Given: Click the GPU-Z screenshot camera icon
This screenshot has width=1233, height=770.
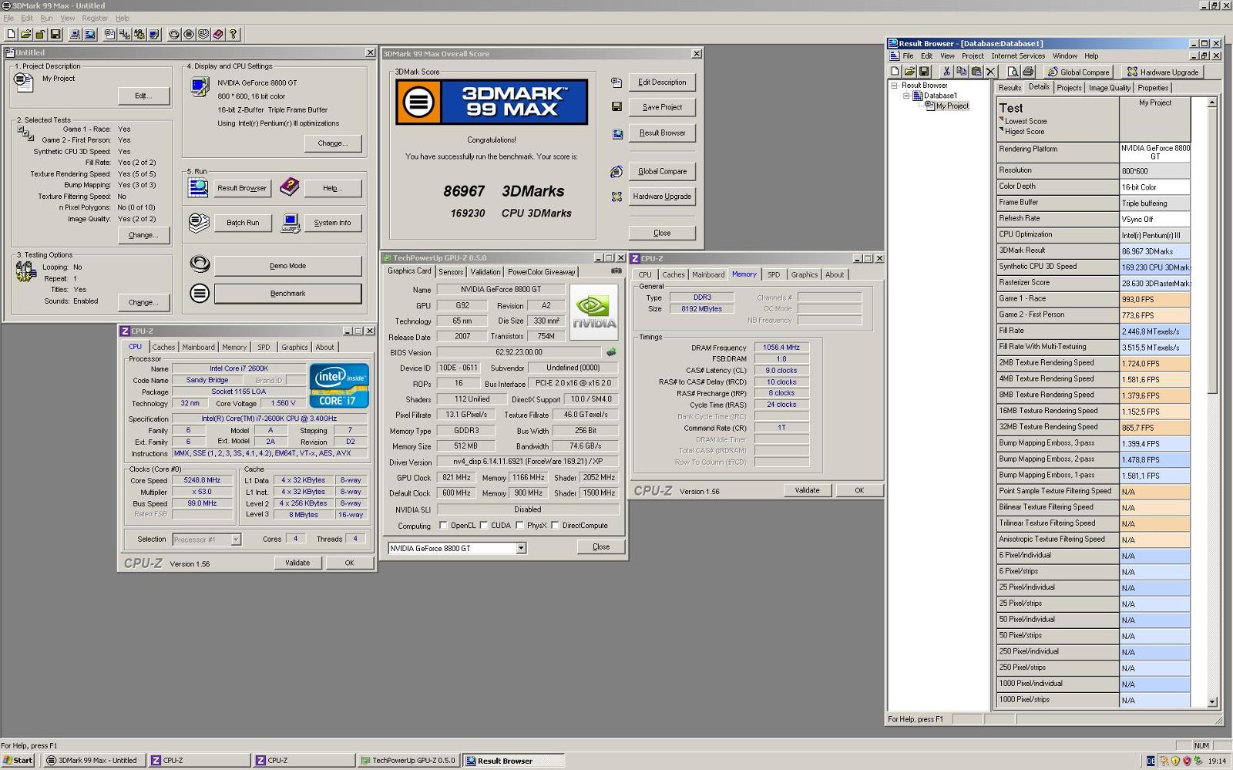Looking at the screenshot, I should point(616,271).
